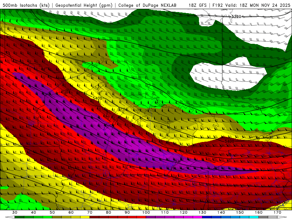Click the 40 knot legend label
Image resolution: width=292 pixels, height=219 pixels.
(x=34, y=212)
